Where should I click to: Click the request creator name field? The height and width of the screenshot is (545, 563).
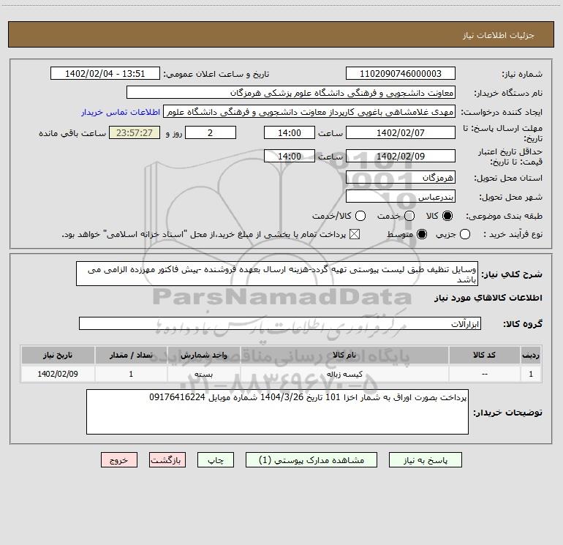click(309, 111)
